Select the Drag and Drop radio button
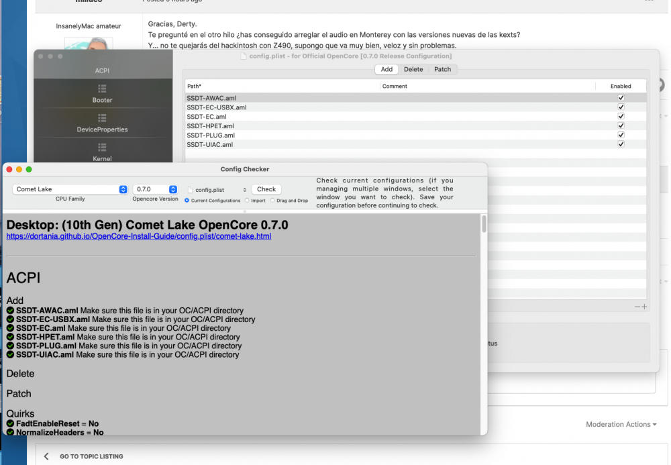This screenshot has height=465, width=671. (272, 200)
